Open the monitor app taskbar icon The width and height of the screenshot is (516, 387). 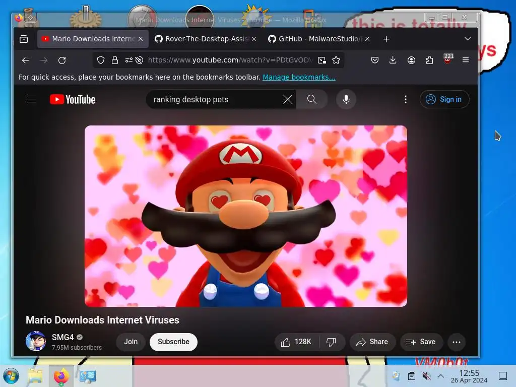coord(88,376)
